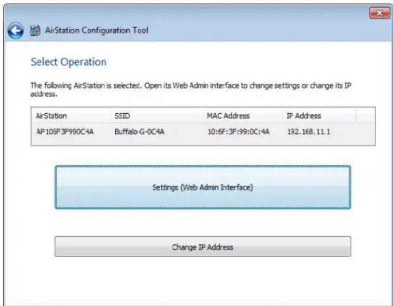Click the MAC address 10:6F:3F:99:0C:4A
The height and width of the screenshot is (306, 393).
pyautogui.click(x=238, y=132)
